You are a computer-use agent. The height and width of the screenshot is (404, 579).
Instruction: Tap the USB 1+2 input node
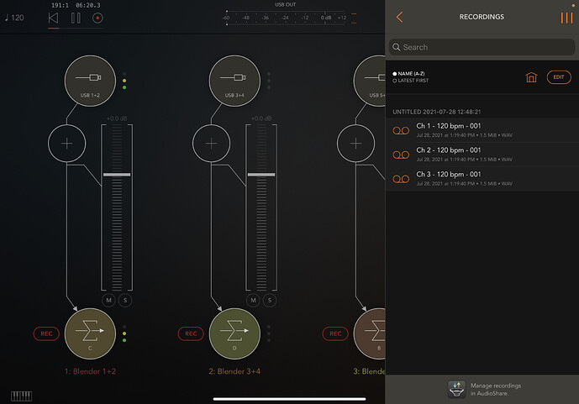(x=90, y=82)
